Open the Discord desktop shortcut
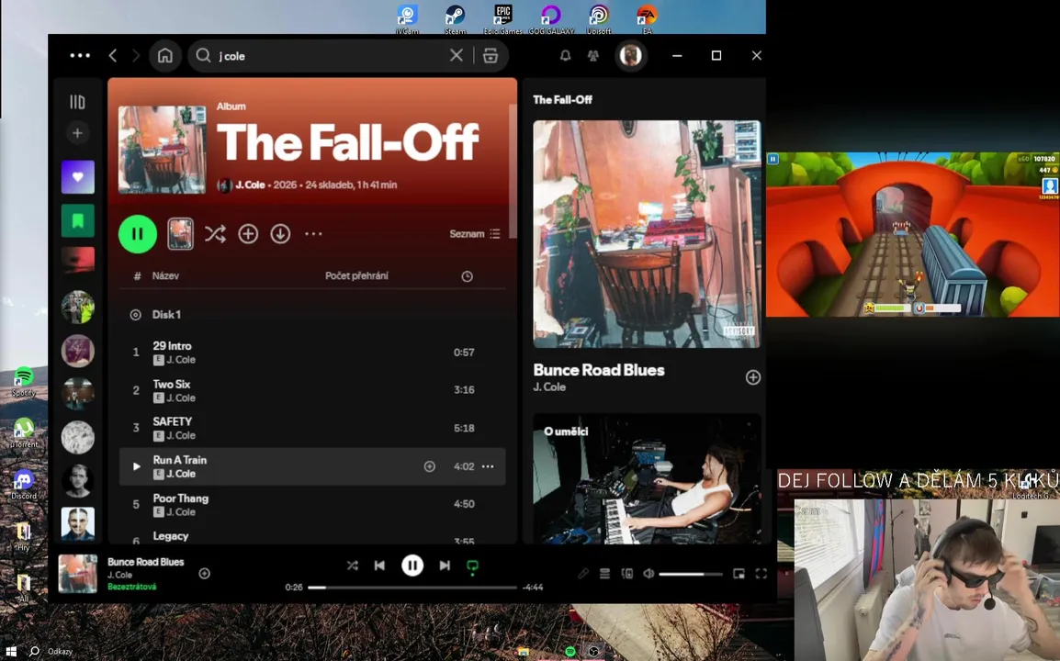The image size is (1060, 661). tap(24, 485)
